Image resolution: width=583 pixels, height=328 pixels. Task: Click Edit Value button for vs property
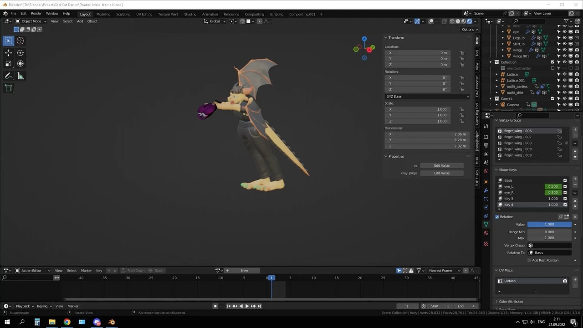point(442,165)
